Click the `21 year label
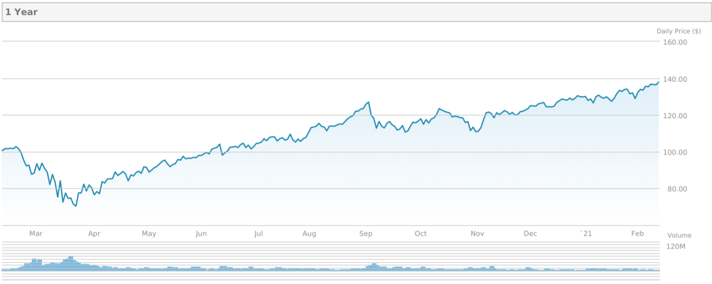 585,234
